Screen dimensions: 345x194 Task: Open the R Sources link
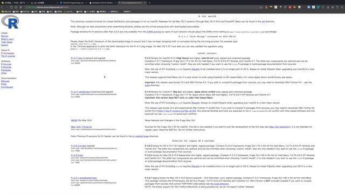click(x=6, y=64)
